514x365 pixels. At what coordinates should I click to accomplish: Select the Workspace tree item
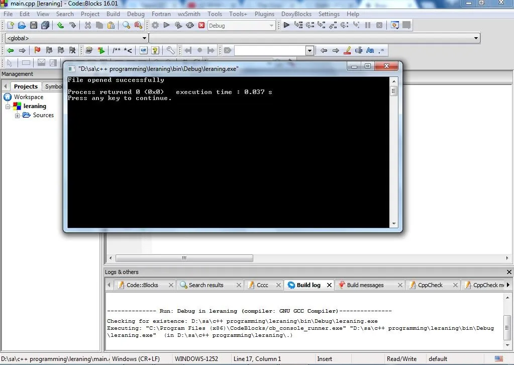pos(29,97)
